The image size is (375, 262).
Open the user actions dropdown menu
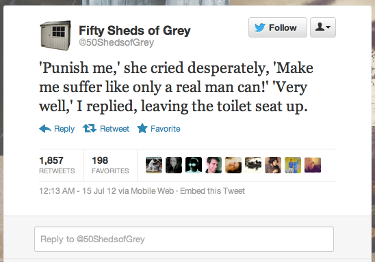coord(323,27)
